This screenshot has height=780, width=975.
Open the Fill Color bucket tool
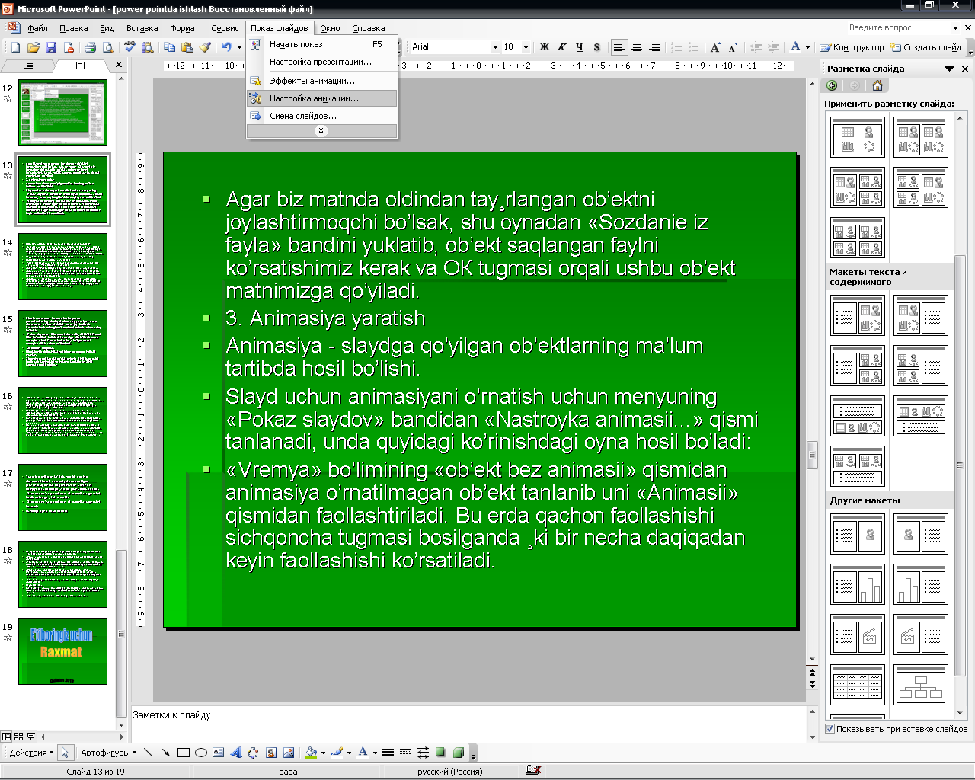pos(311,753)
